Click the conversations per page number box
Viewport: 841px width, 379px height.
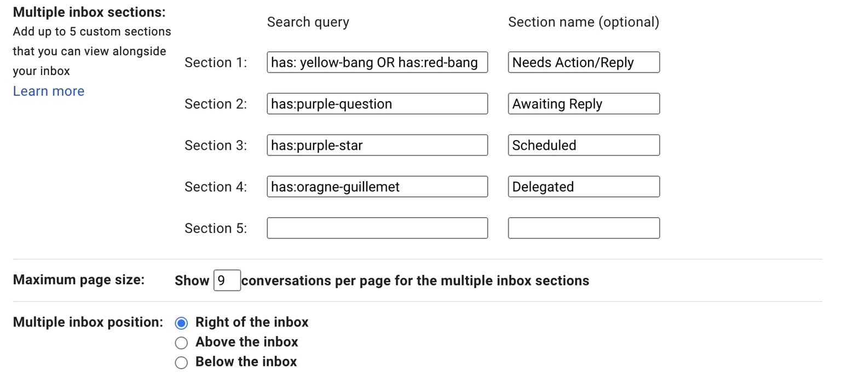point(228,281)
